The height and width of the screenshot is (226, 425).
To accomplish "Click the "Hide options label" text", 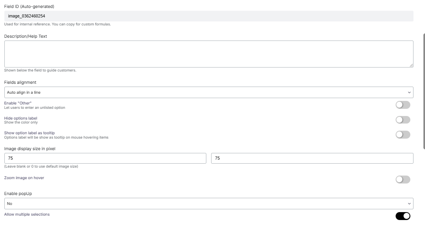I will click(x=21, y=118).
